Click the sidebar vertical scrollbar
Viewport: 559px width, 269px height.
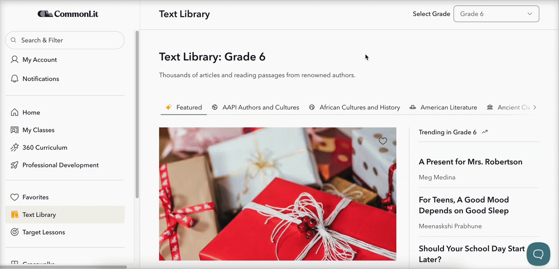pyautogui.click(x=137, y=114)
